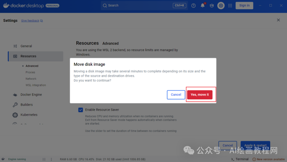Open the Search bar
Image resolution: width=287 pixels, height=162 pixels.
coord(144,6)
